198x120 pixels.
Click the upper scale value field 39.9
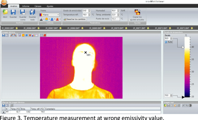(167, 38)
